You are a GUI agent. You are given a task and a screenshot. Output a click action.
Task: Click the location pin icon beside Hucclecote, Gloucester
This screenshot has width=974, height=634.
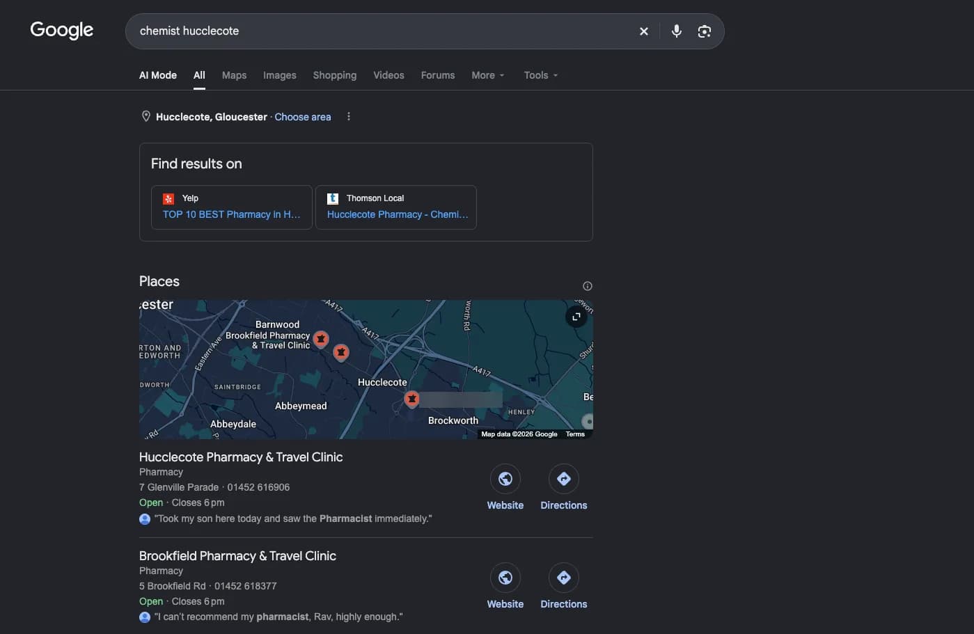click(x=146, y=117)
